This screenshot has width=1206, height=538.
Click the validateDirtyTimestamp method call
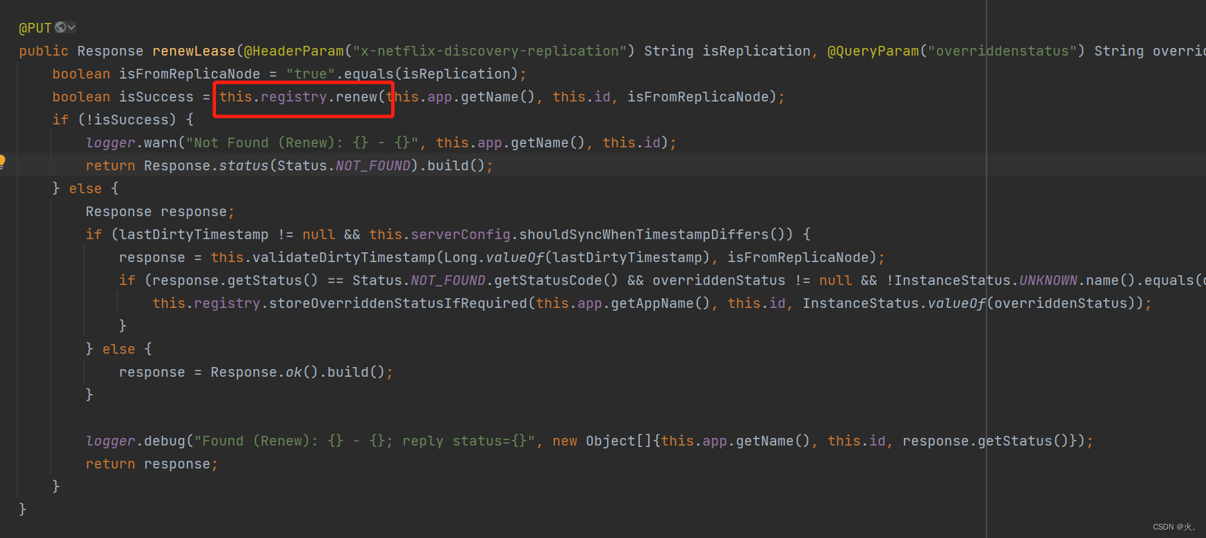pos(344,257)
